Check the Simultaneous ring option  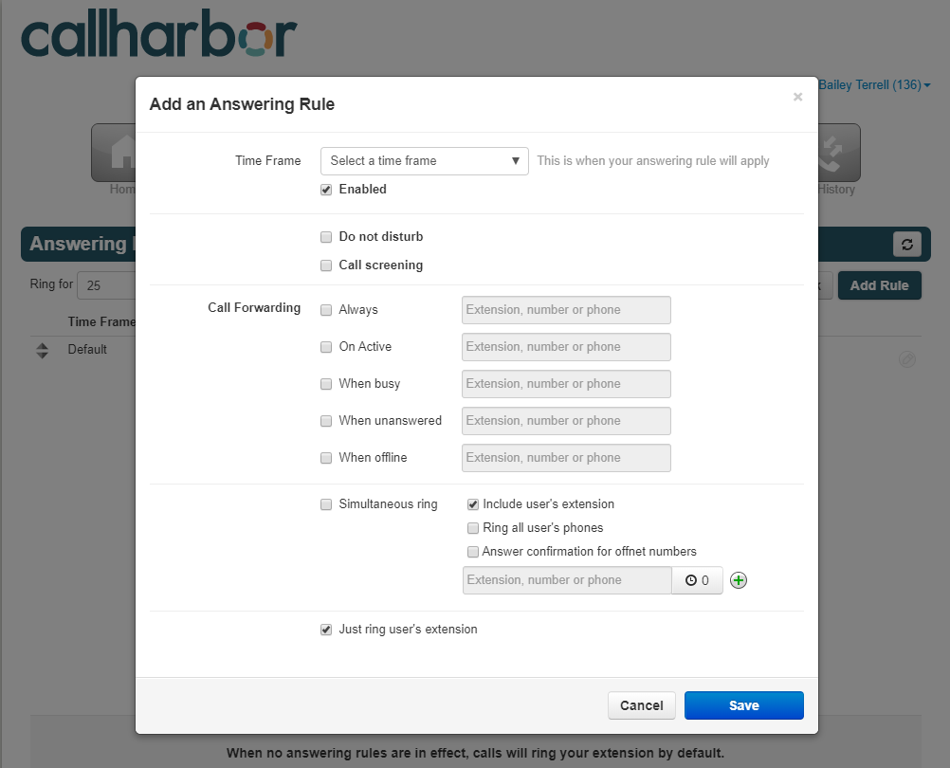tap(326, 504)
